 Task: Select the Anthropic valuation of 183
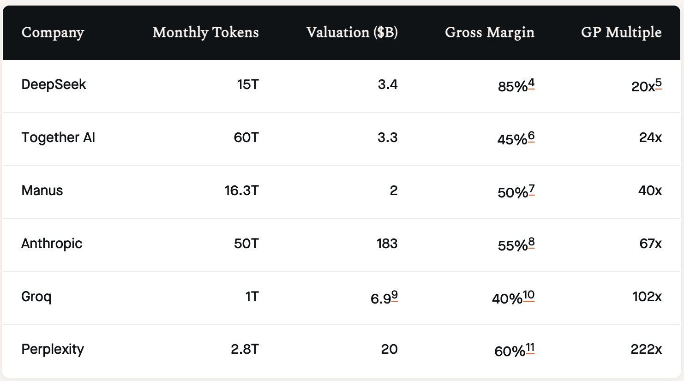pyautogui.click(x=387, y=244)
